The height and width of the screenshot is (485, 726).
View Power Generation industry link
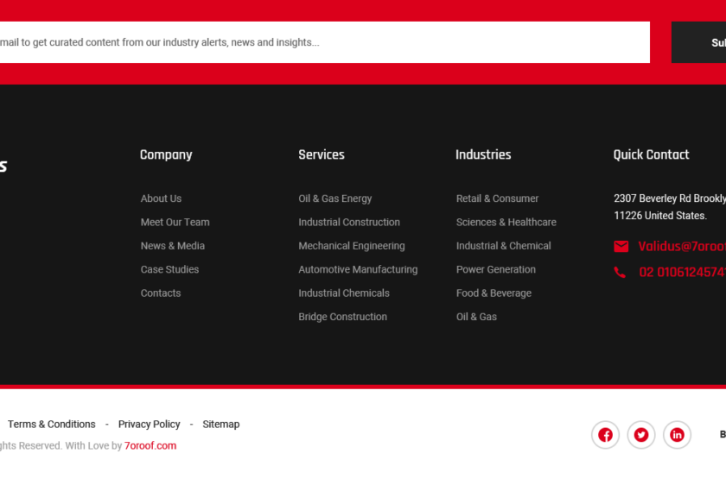click(x=496, y=269)
